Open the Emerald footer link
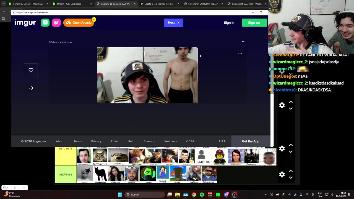This screenshot has height=199, width=354. (x=149, y=141)
